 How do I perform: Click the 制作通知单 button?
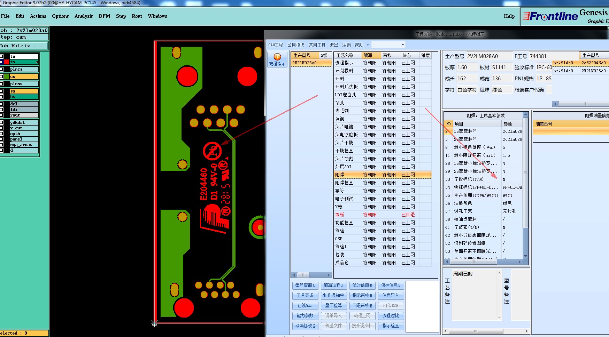tap(334, 295)
